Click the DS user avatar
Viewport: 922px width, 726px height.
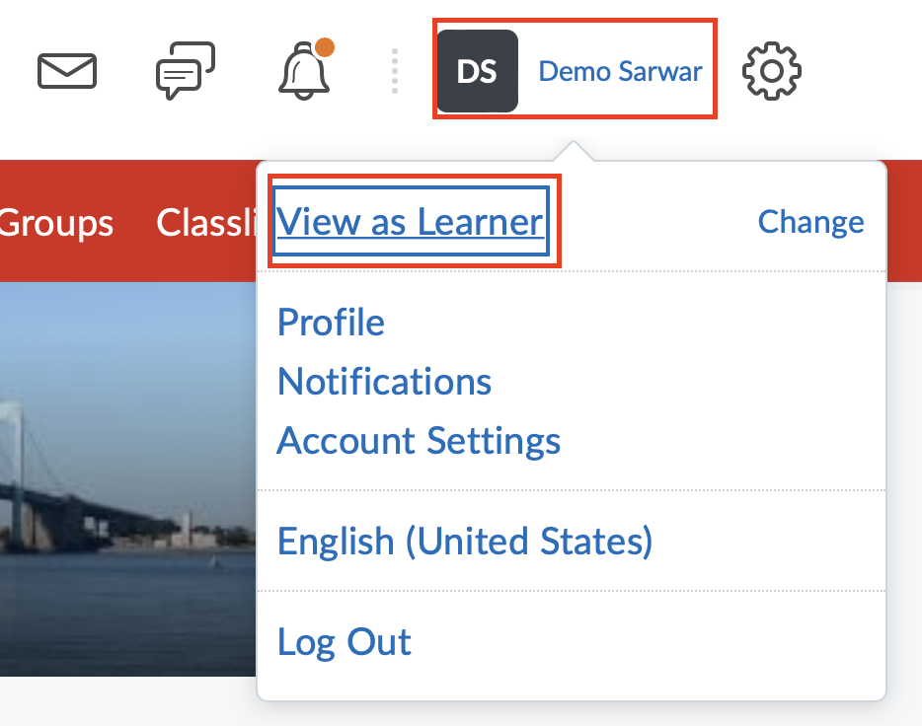[x=478, y=71]
